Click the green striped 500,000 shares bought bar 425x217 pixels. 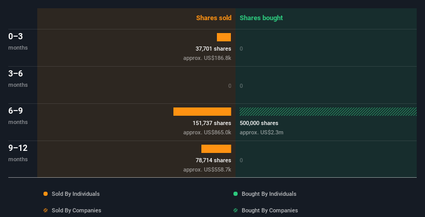328,112
